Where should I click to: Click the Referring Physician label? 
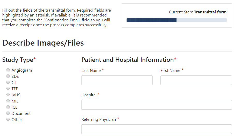coord(99,119)
